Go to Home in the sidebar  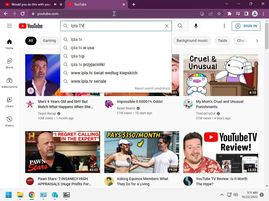[9, 44]
